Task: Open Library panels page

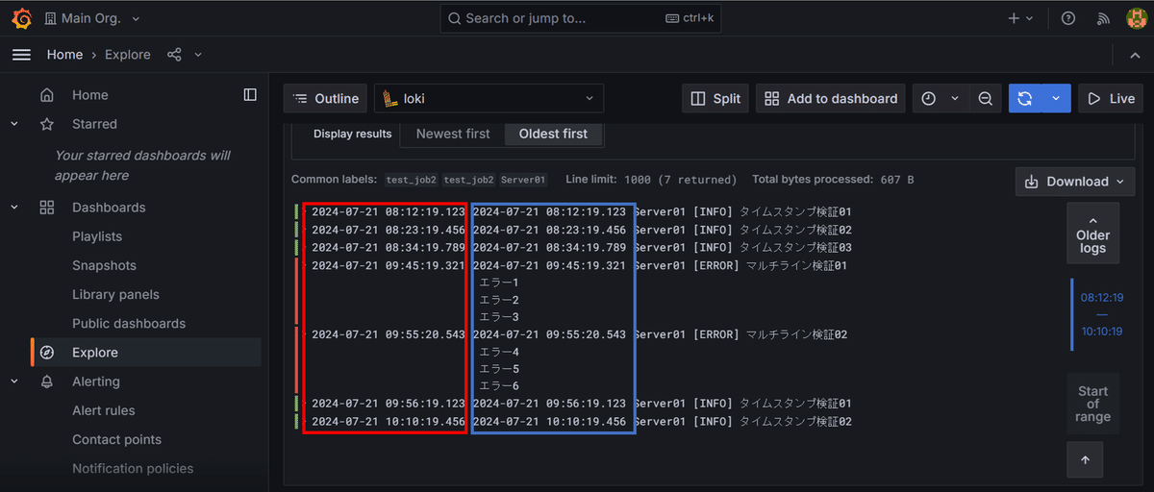Action: pyautogui.click(x=115, y=294)
